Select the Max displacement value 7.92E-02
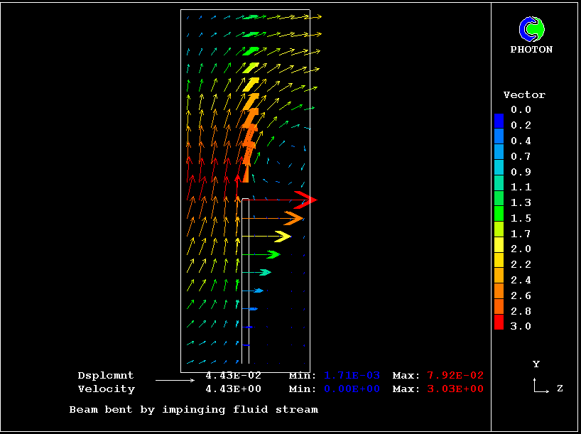Screen dimensions: 581x434 pyautogui.click(x=455, y=375)
